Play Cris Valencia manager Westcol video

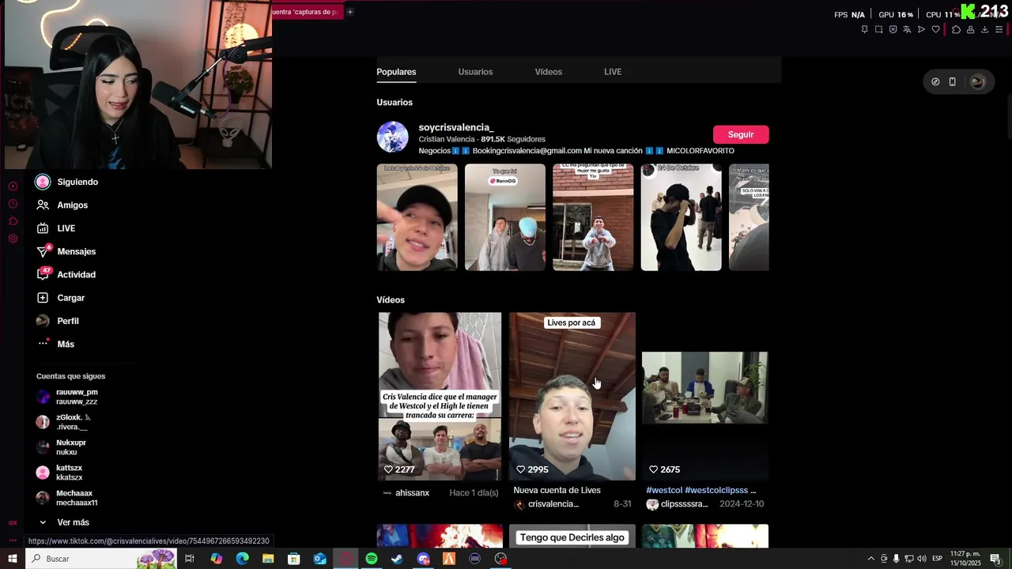[x=440, y=396]
